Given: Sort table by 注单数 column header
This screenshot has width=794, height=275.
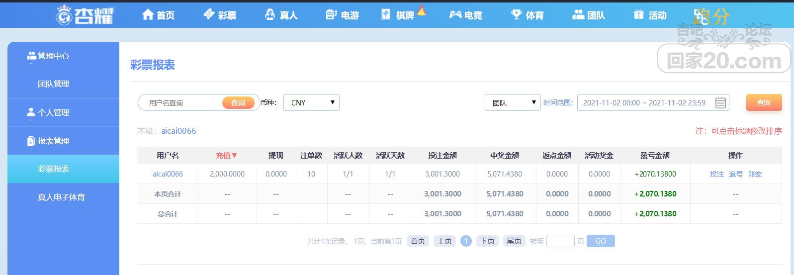Looking at the screenshot, I should (x=311, y=156).
